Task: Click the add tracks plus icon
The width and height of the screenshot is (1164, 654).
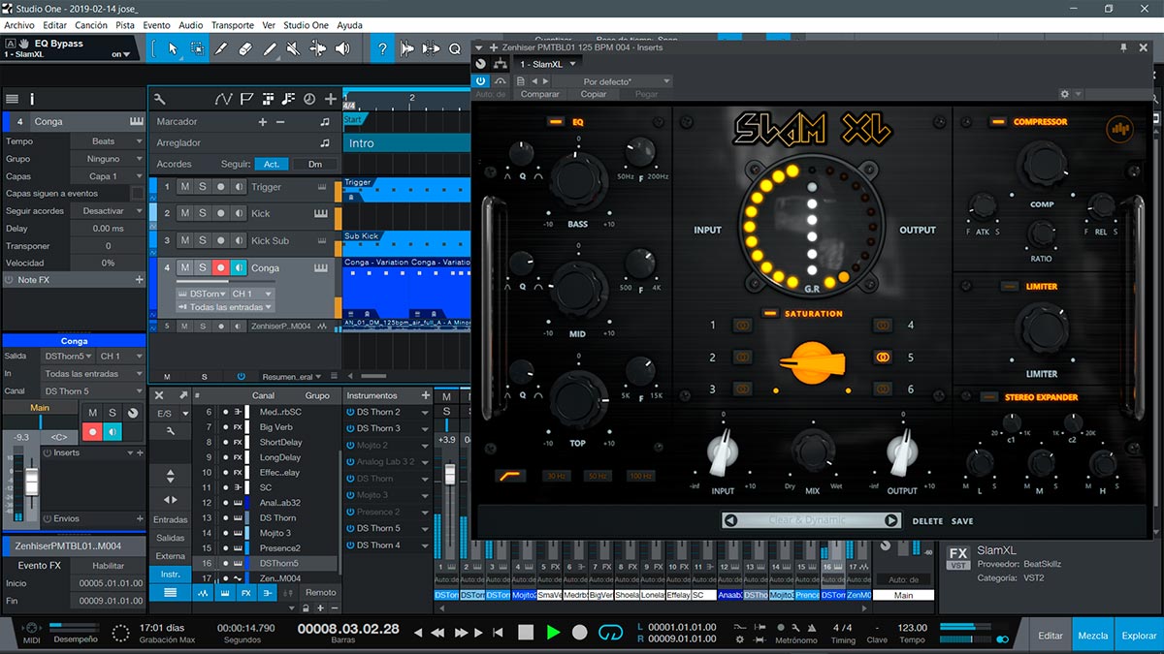Action: (331, 99)
